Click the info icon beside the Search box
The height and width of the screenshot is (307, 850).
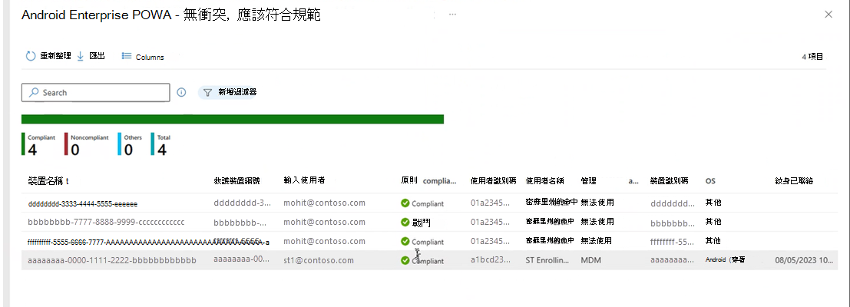click(x=181, y=93)
